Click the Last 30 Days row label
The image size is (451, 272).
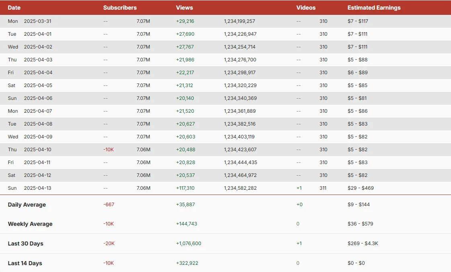click(26, 244)
